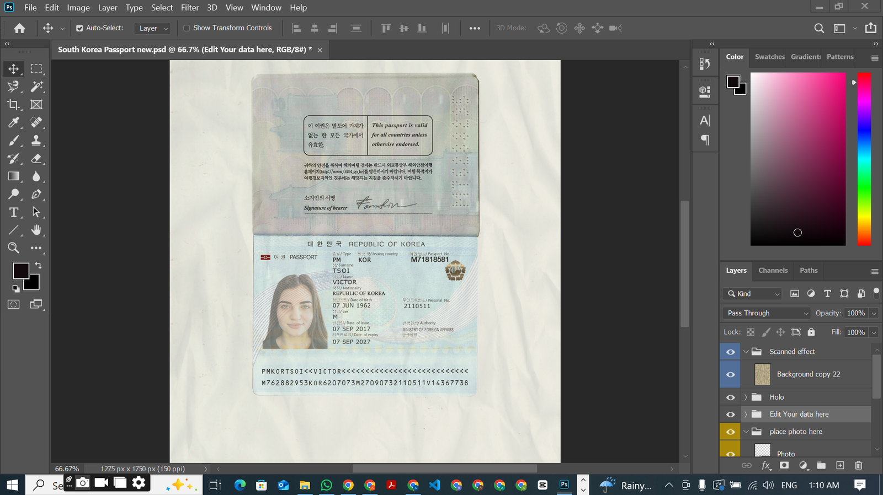
Task: Pick the Eyedropper tool
Action: tap(13, 122)
